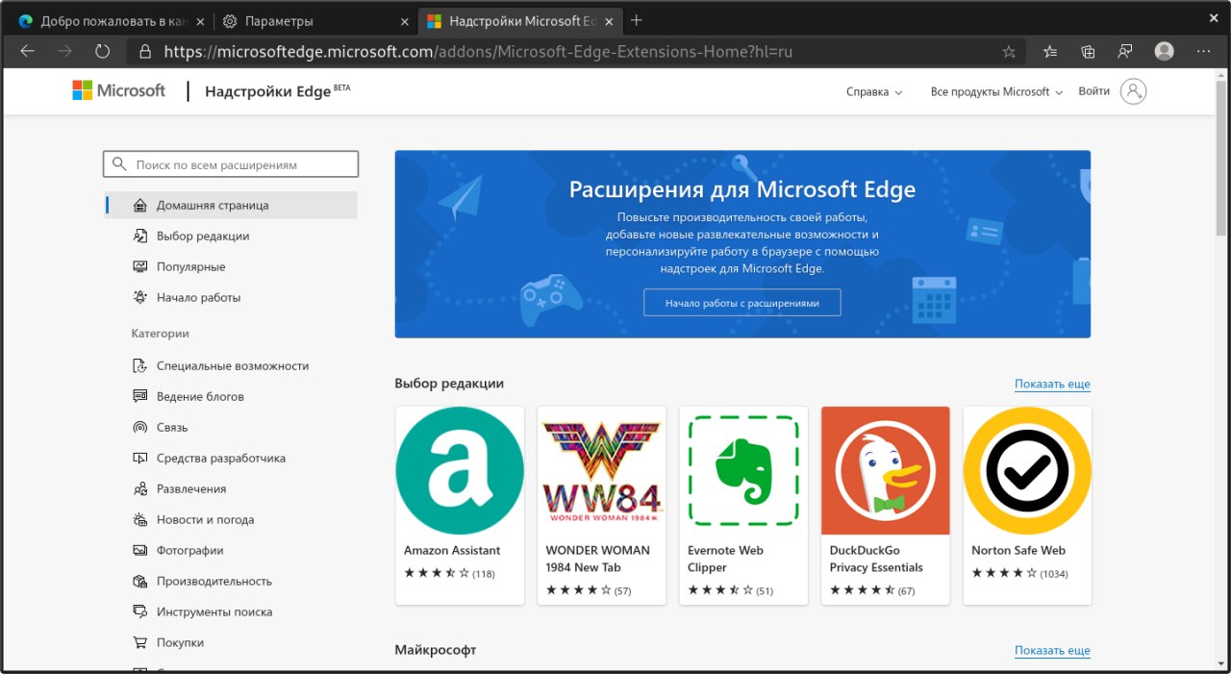
Task: Close the Надстройки Microsoft Edge tab
Action: [x=608, y=21]
